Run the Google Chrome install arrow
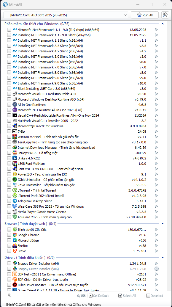 [x=156, y=235]
